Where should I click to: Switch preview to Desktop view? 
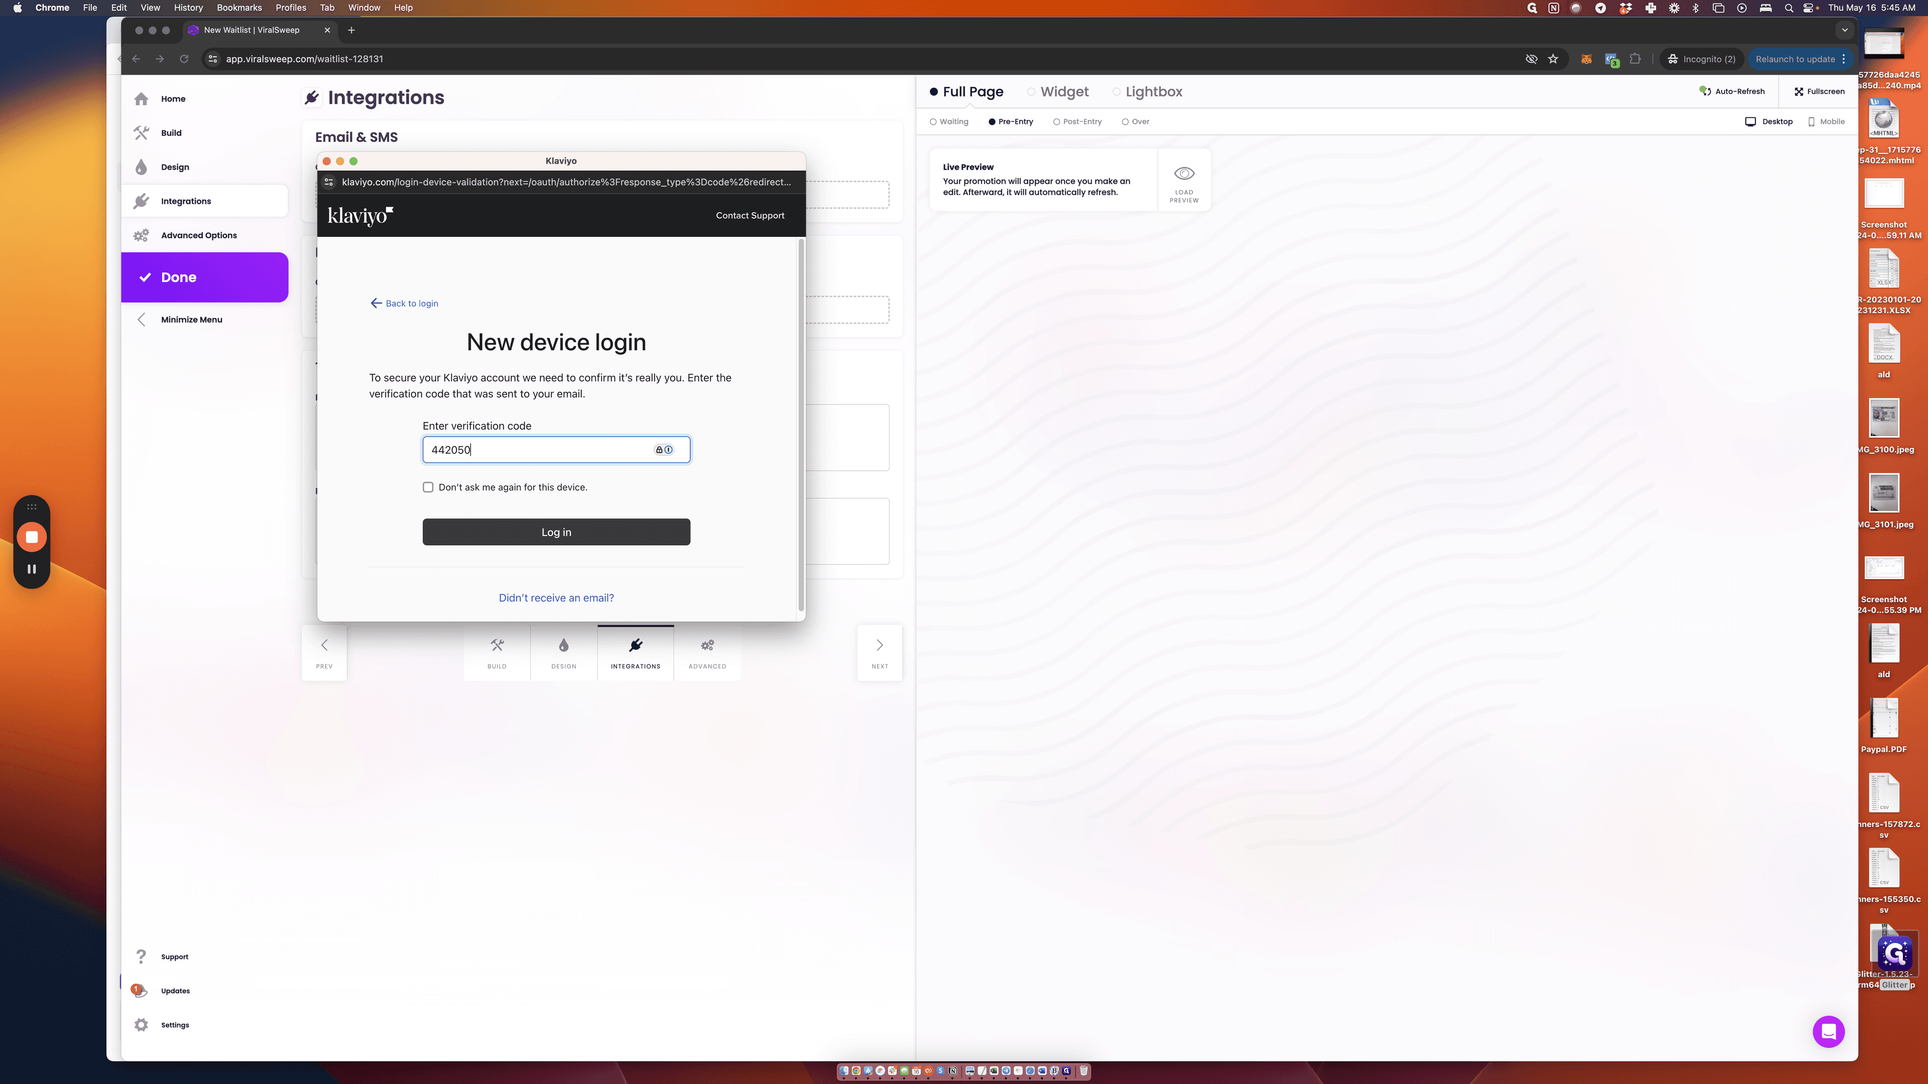(x=1768, y=121)
